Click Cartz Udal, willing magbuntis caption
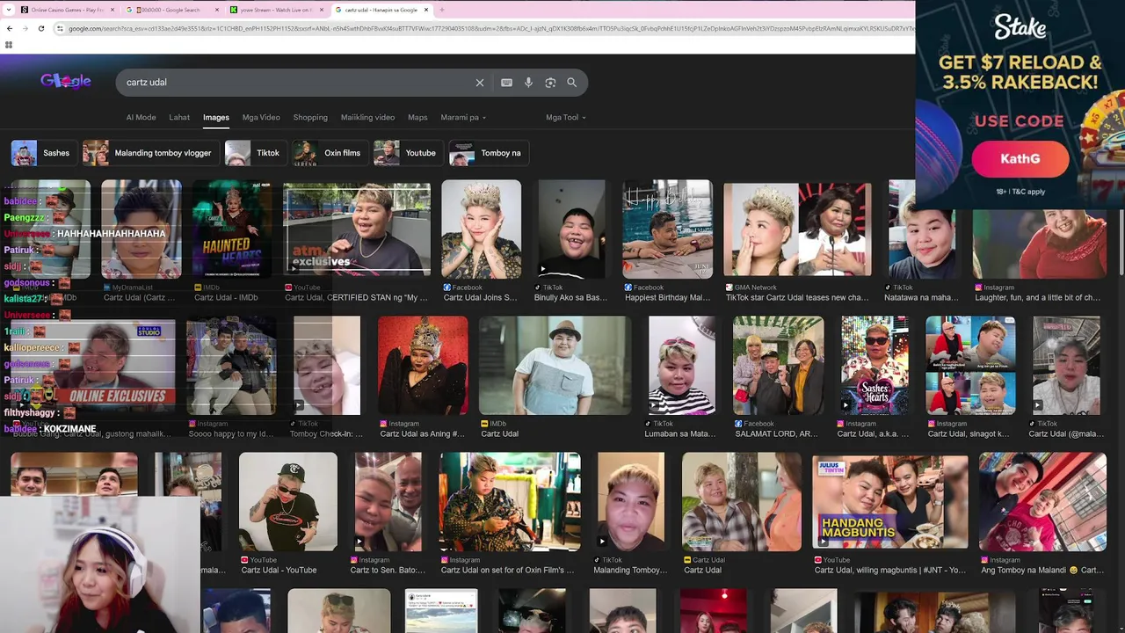Image resolution: width=1125 pixels, height=633 pixels. [889, 571]
